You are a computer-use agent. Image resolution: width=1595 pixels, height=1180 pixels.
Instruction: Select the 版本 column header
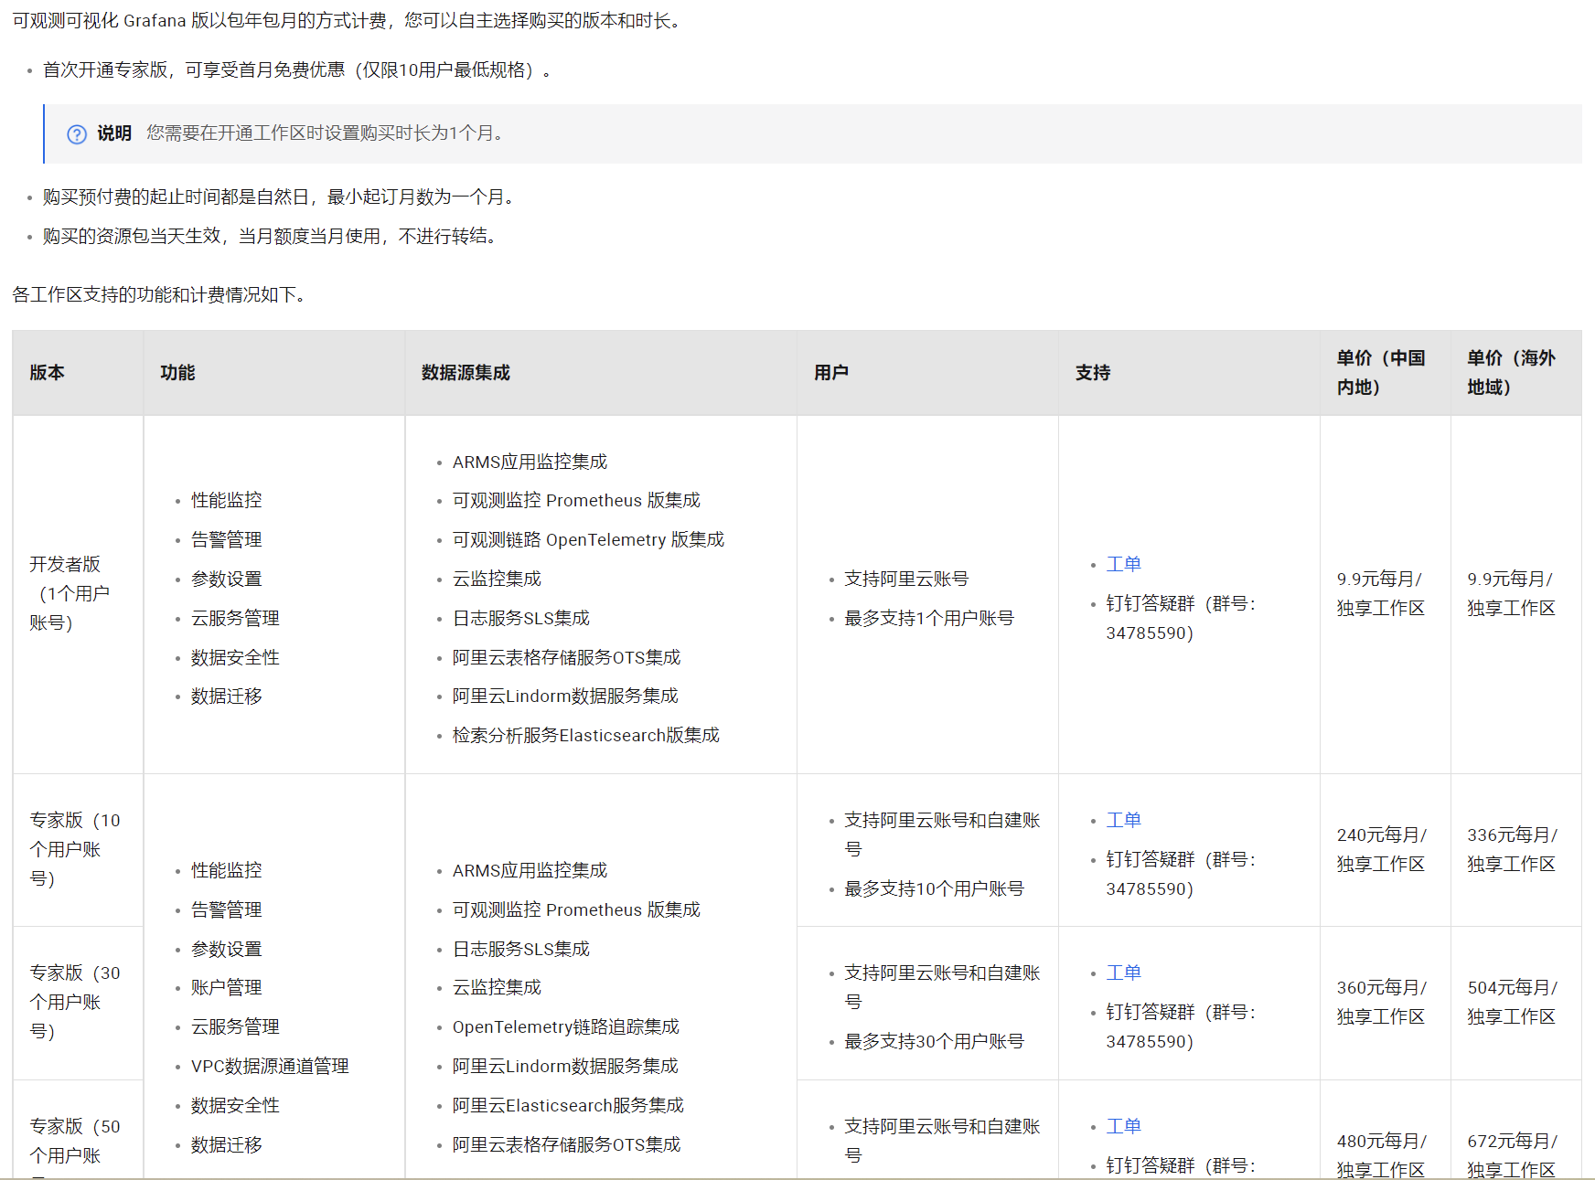pyautogui.click(x=78, y=373)
